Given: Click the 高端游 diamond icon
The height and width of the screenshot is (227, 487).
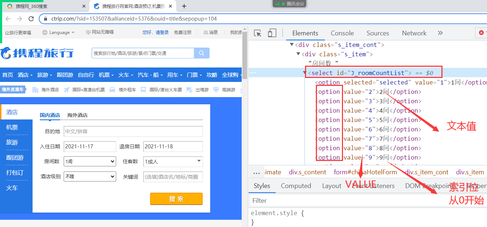Looking at the screenshot, I should (x=216, y=90).
